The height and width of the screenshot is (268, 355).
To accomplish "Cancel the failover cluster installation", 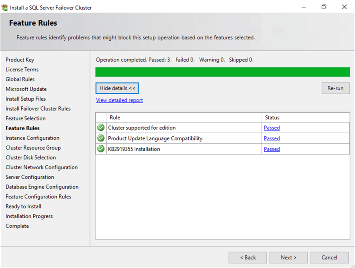I will click(x=329, y=258).
